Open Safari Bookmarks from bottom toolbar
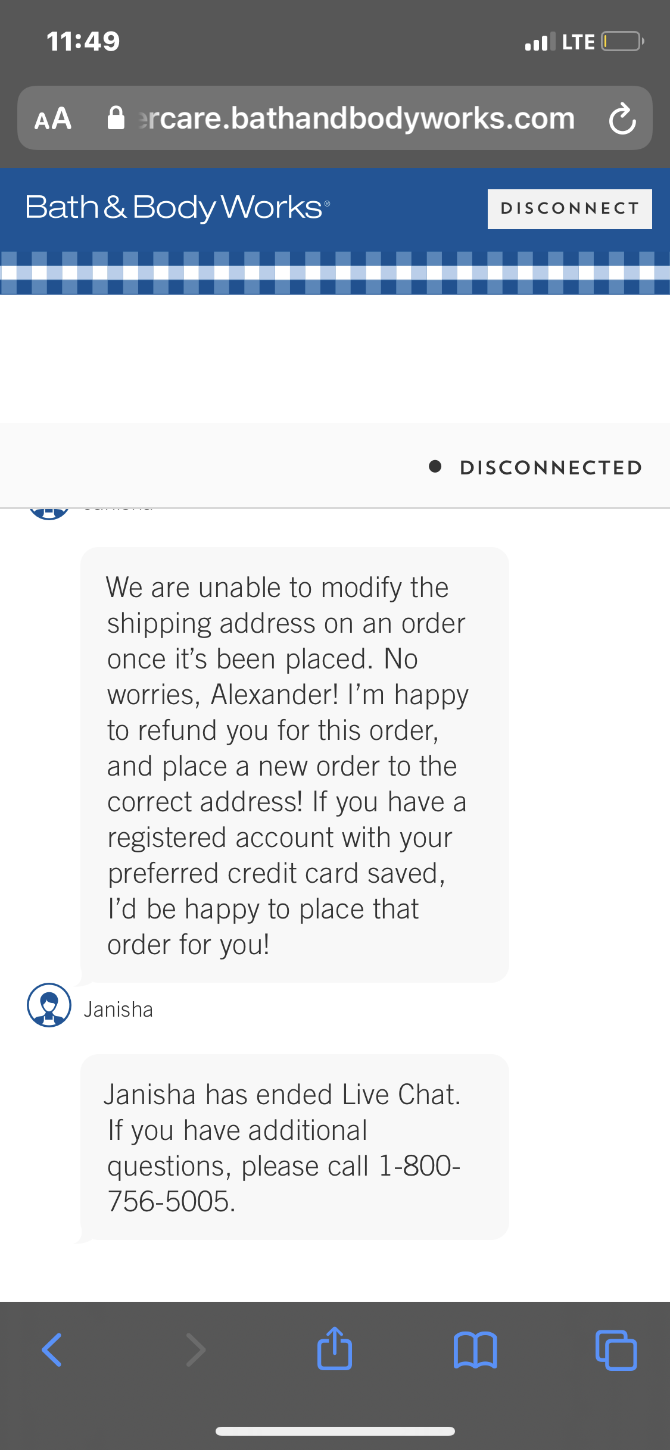The width and height of the screenshot is (670, 1450). coord(476,1349)
